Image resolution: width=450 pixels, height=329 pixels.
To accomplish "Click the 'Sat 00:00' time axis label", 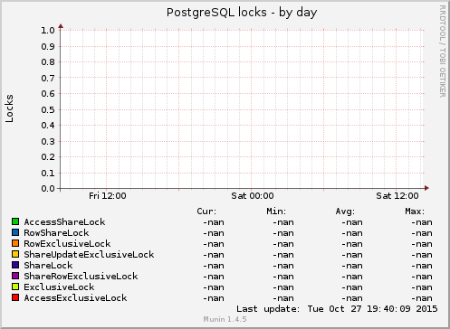I will pyautogui.click(x=253, y=196).
